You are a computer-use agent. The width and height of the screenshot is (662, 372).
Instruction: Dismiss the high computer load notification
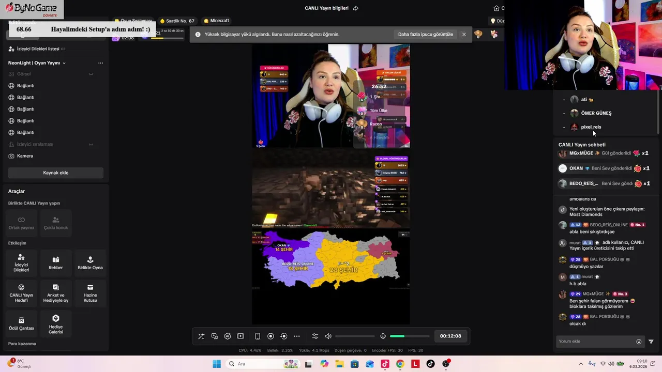click(464, 35)
